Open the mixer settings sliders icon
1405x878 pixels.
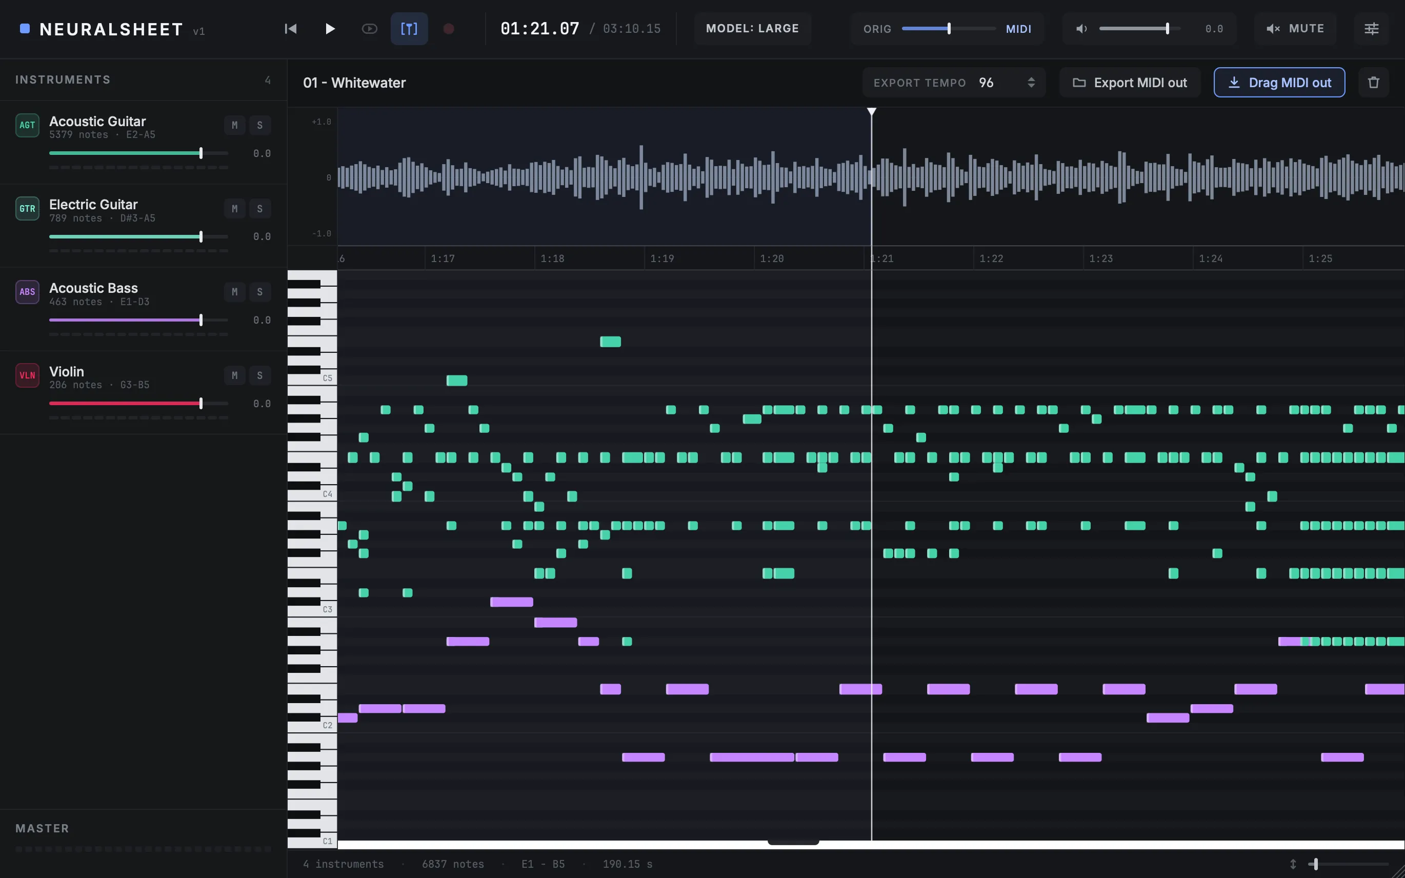[x=1371, y=28]
